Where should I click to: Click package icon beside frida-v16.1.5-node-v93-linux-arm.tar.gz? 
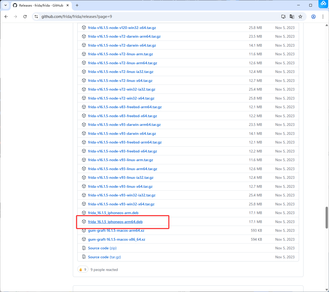tap(84, 160)
